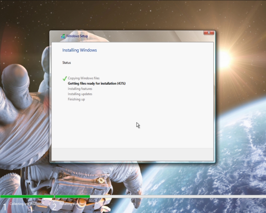The height and width of the screenshot is (213, 266).
Task: Click the 'Finishing up' step
Action: pos(76,99)
